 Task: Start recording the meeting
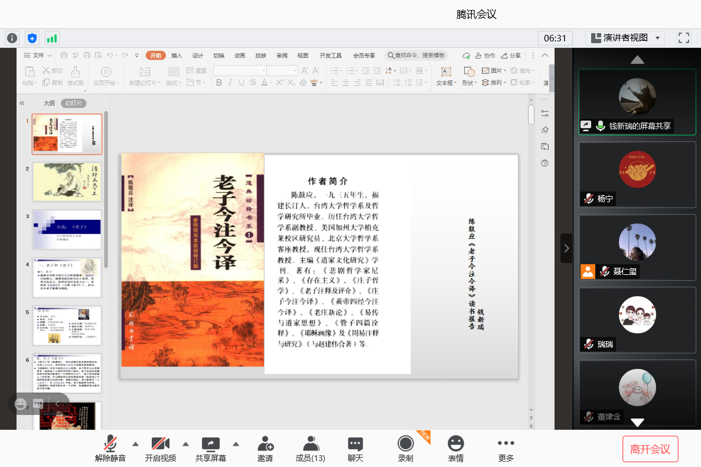tap(405, 449)
